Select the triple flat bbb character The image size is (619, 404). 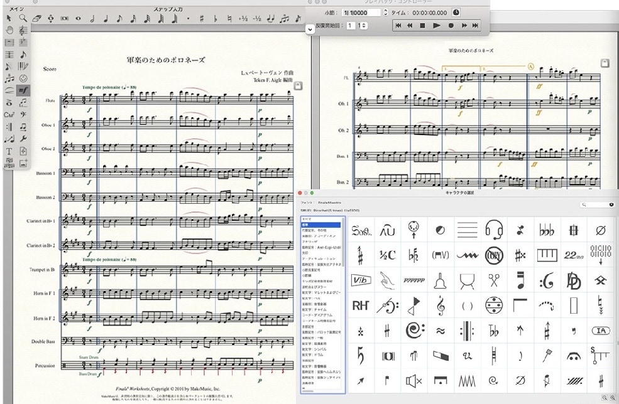click(x=547, y=230)
